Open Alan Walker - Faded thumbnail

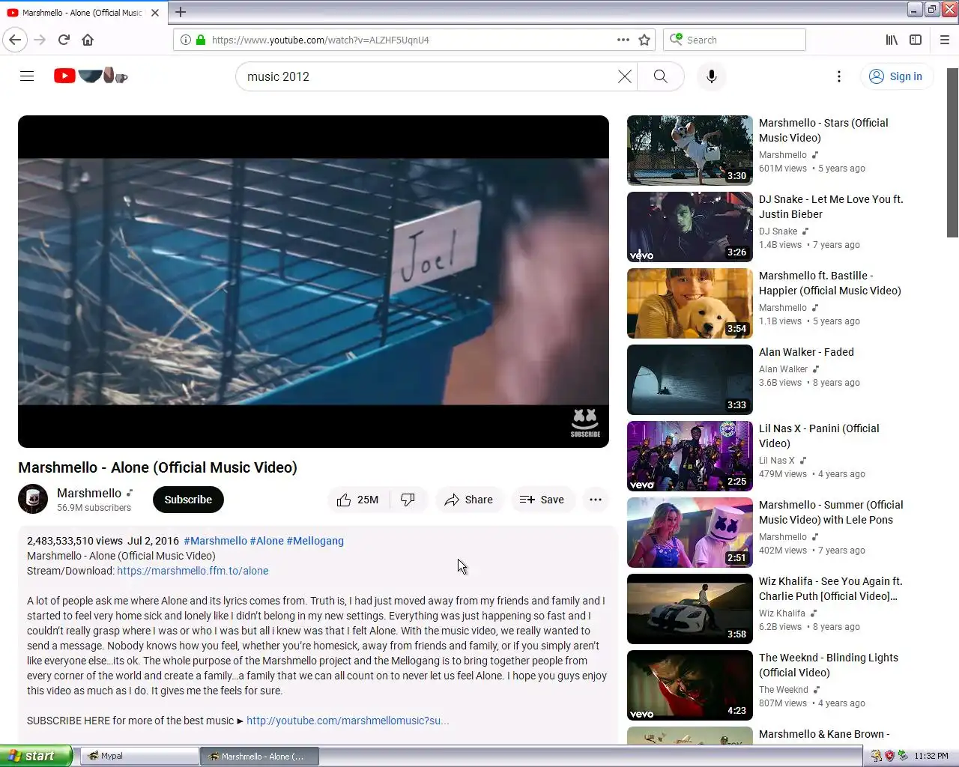(690, 380)
